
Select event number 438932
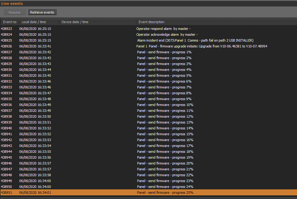click(6, 81)
